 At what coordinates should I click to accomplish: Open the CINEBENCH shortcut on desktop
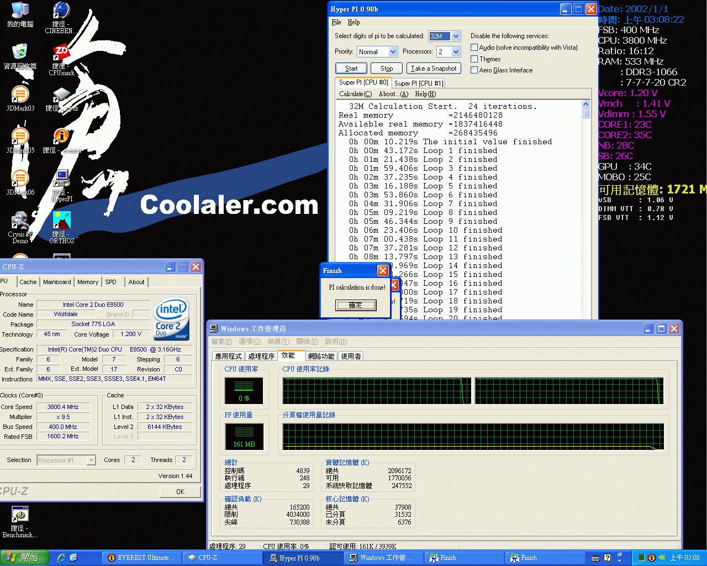point(60,18)
